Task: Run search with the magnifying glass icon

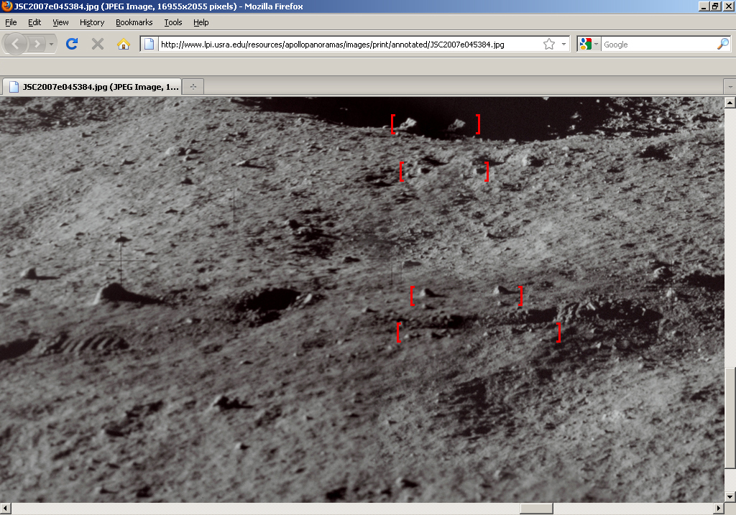Action: 723,44
